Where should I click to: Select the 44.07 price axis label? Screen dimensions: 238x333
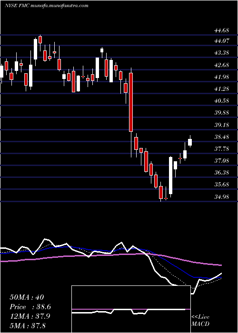[x=222, y=40]
